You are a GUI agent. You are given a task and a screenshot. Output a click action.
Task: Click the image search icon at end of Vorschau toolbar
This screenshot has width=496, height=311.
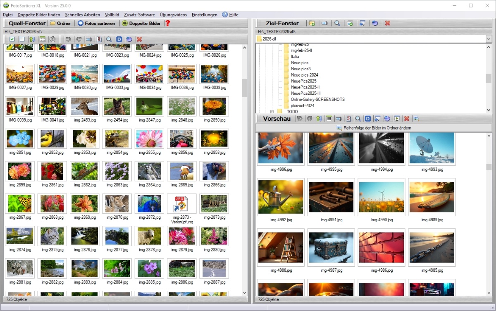pos(417,119)
